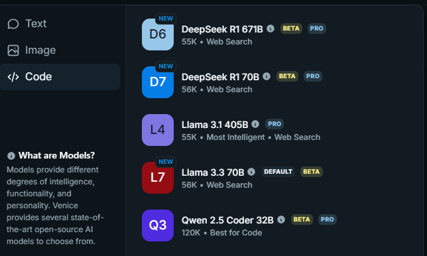
Task: Click PRO badge on DeepSeek R1 671B
Action: [x=316, y=29]
